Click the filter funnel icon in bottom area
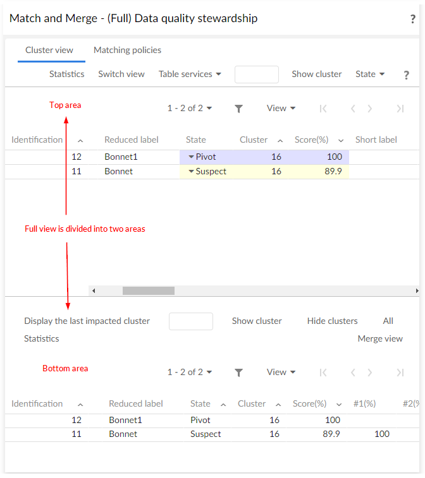This screenshot has width=425, height=478. [238, 373]
